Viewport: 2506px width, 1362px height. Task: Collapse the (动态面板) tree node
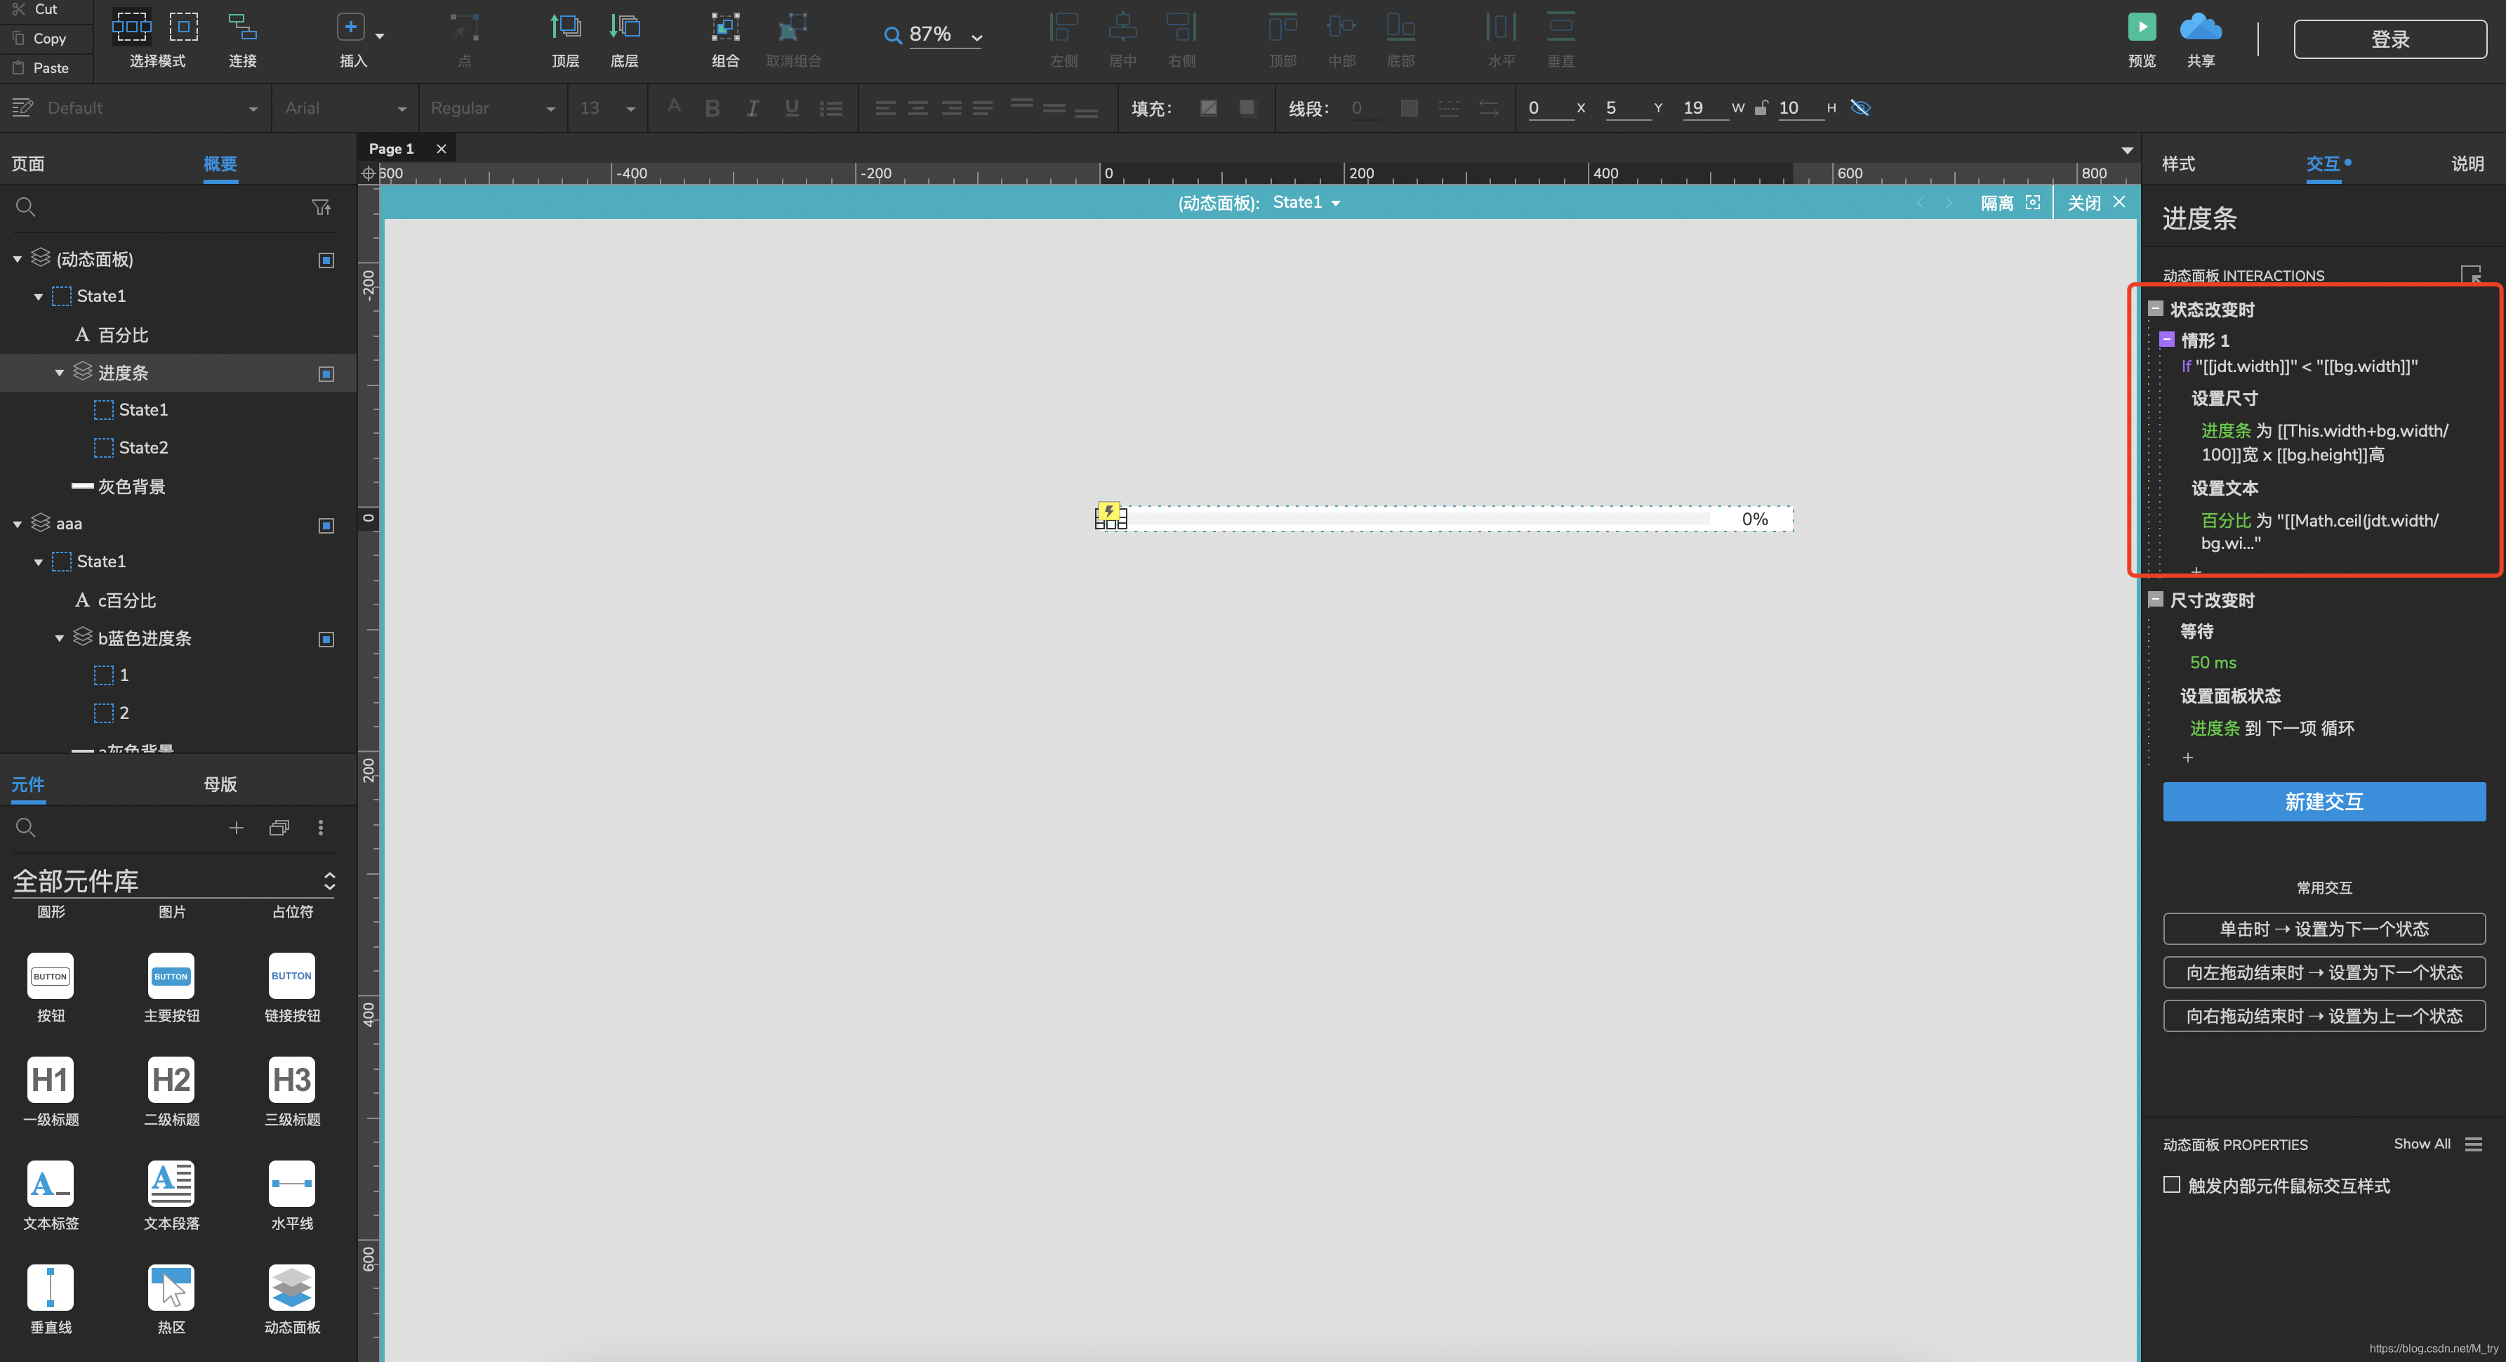click(x=18, y=259)
